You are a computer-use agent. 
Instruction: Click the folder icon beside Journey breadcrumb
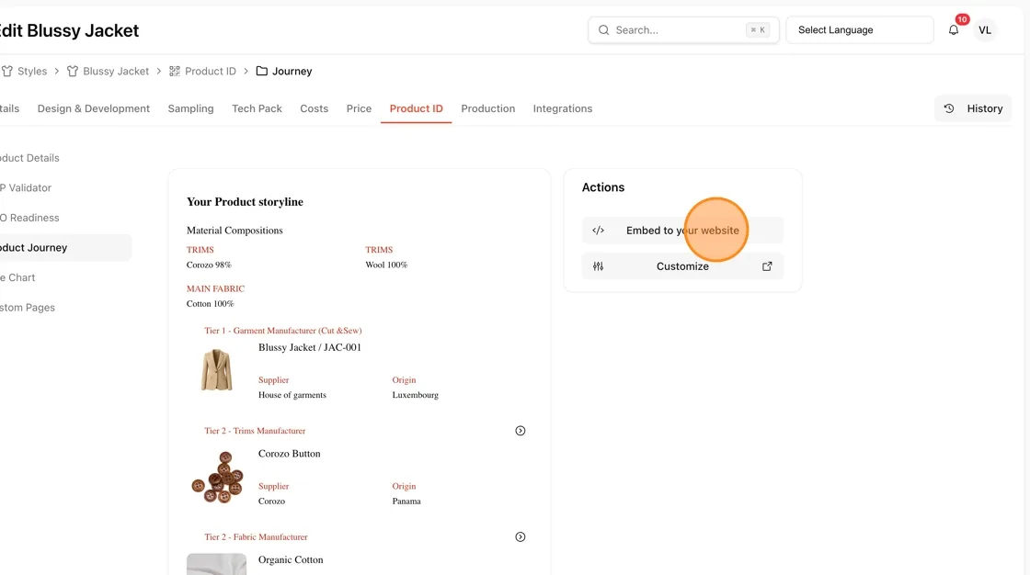[x=261, y=71]
